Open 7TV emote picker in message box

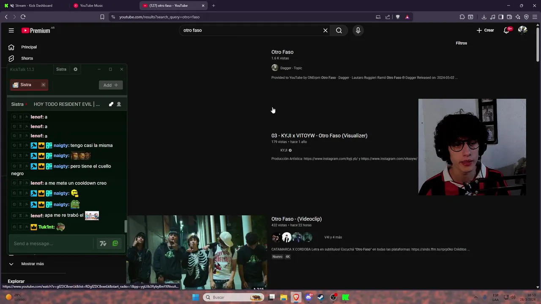point(103,244)
